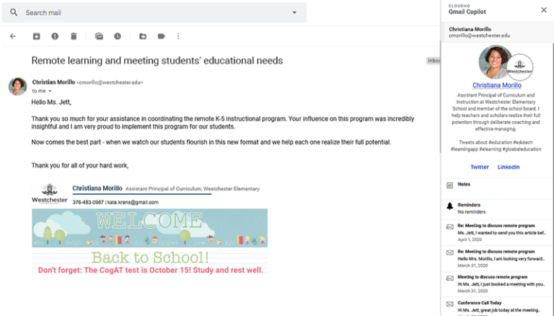Open the three-dot more options menu

pyautogui.click(x=178, y=36)
